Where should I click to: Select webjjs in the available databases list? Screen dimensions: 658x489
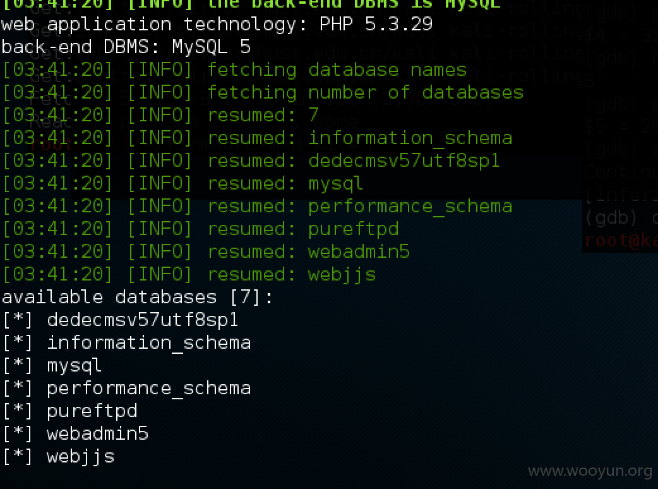tap(81, 457)
